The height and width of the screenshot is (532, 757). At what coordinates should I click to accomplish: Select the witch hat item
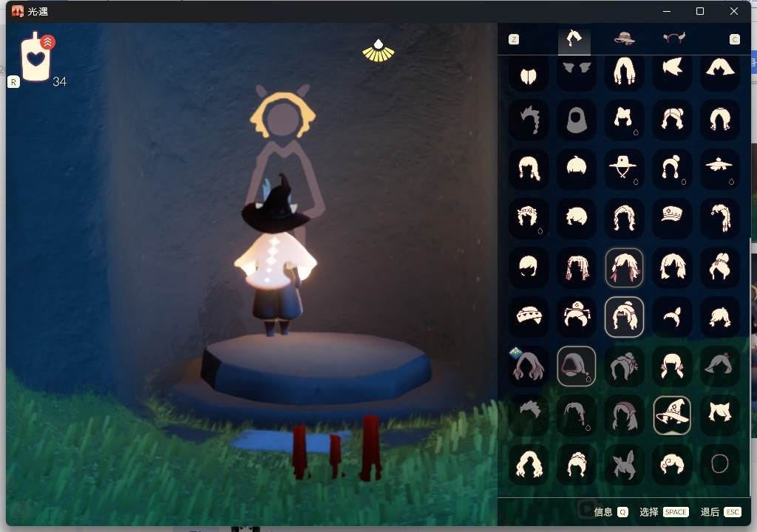672,415
